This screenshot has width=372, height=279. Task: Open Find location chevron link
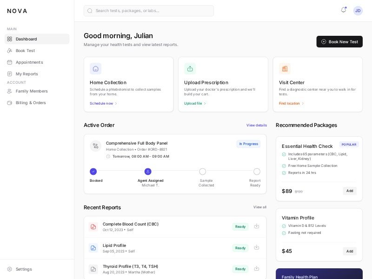(292, 103)
